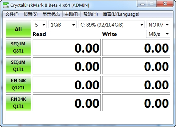This screenshot has height=127, width=176.
Task: Open the 显示状态 menu
Action: pyautogui.click(x=51, y=14)
